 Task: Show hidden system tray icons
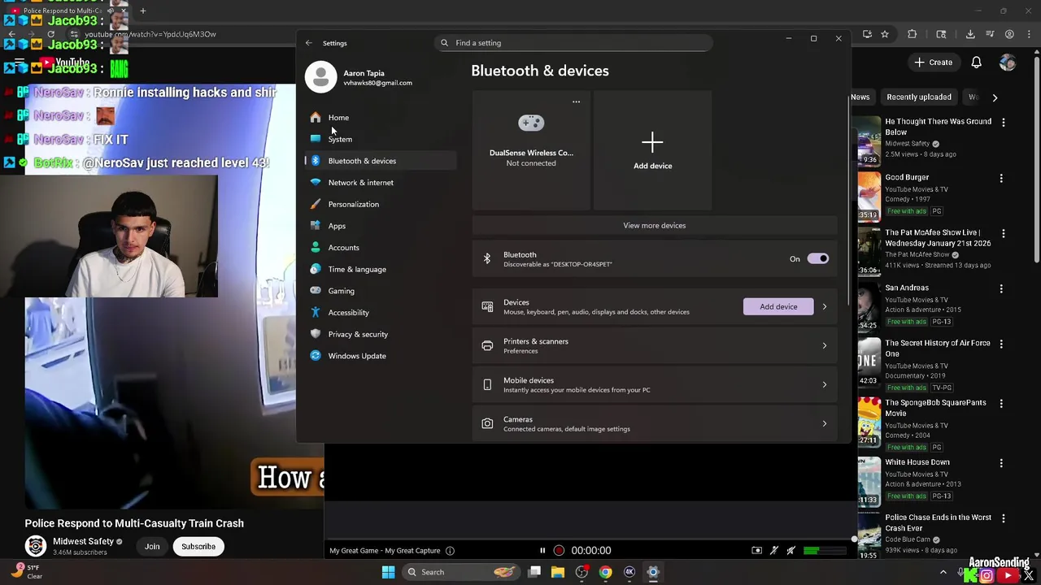[943, 572]
